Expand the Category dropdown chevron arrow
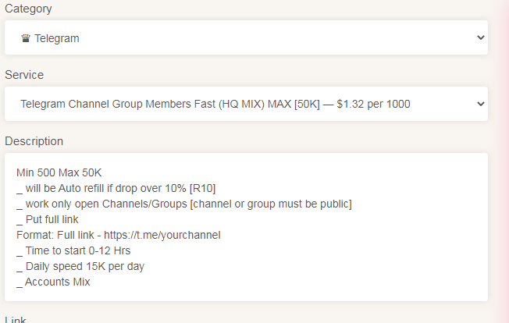 point(479,38)
